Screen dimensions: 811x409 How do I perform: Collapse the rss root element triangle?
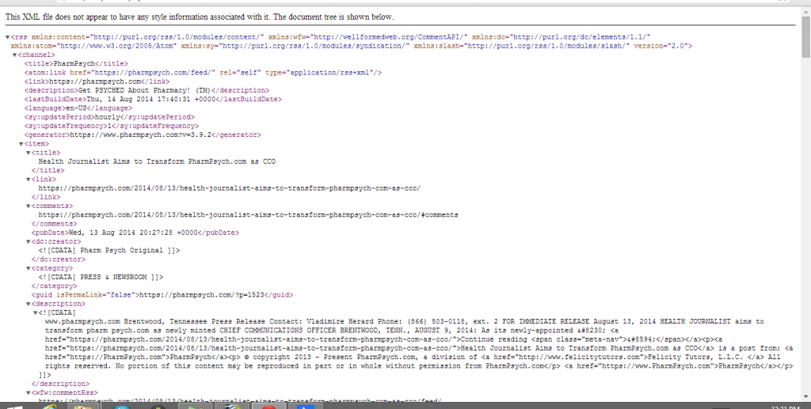(x=7, y=37)
